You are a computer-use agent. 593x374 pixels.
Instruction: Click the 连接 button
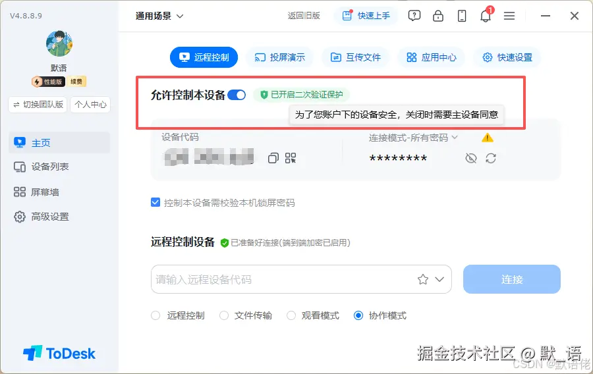coord(512,279)
